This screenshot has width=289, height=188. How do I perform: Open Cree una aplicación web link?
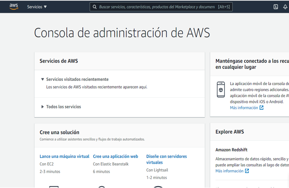coord(115,157)
